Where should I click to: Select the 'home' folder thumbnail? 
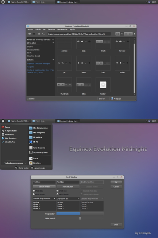[84, 63]
